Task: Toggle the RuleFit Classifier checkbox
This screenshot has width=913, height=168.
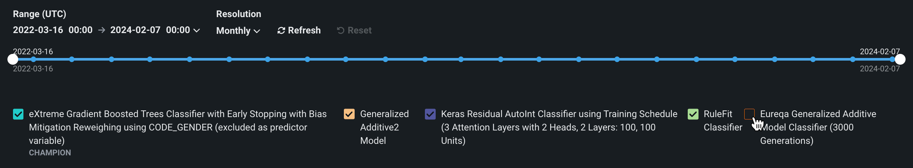Action: pyautogui.click(x=693, y=114)
